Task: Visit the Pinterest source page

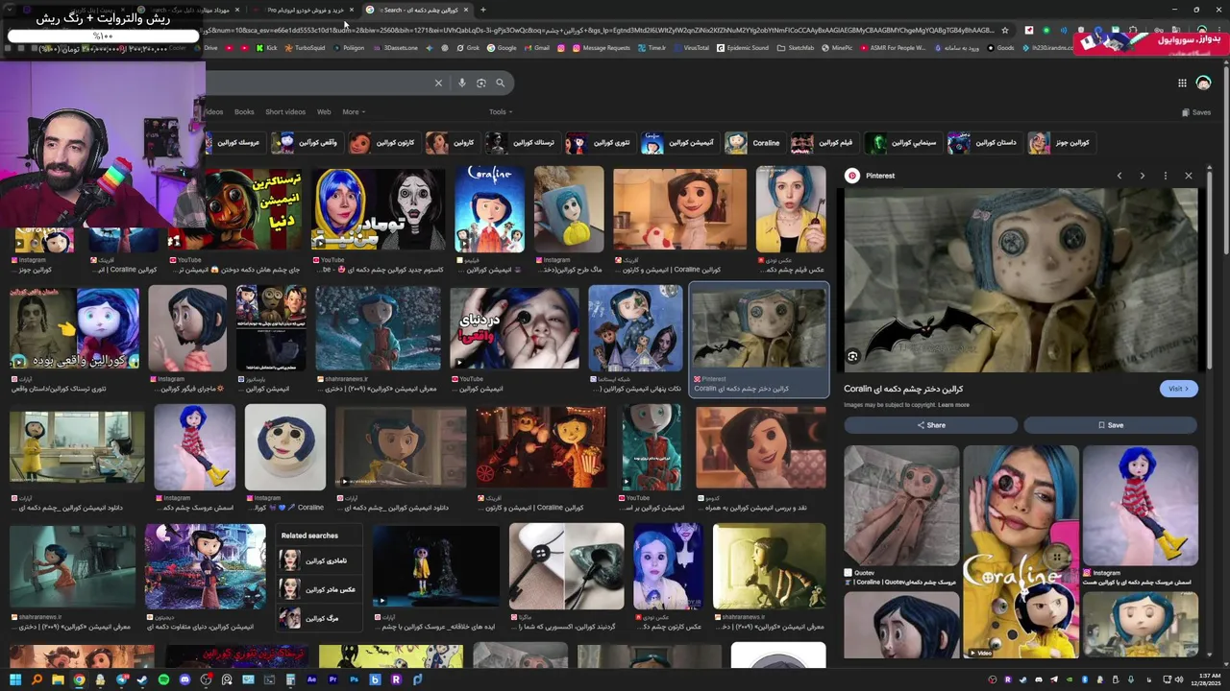Action: tap(1178, 389)
